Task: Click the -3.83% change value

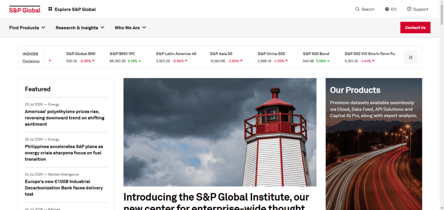Action: (x=233, y=61)
